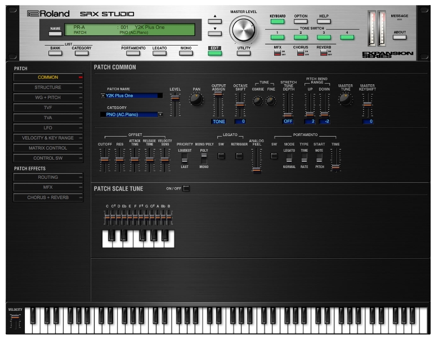
Task: Click the Patch Name field Y2K Plus One
Action: click(x=133, y=96)
